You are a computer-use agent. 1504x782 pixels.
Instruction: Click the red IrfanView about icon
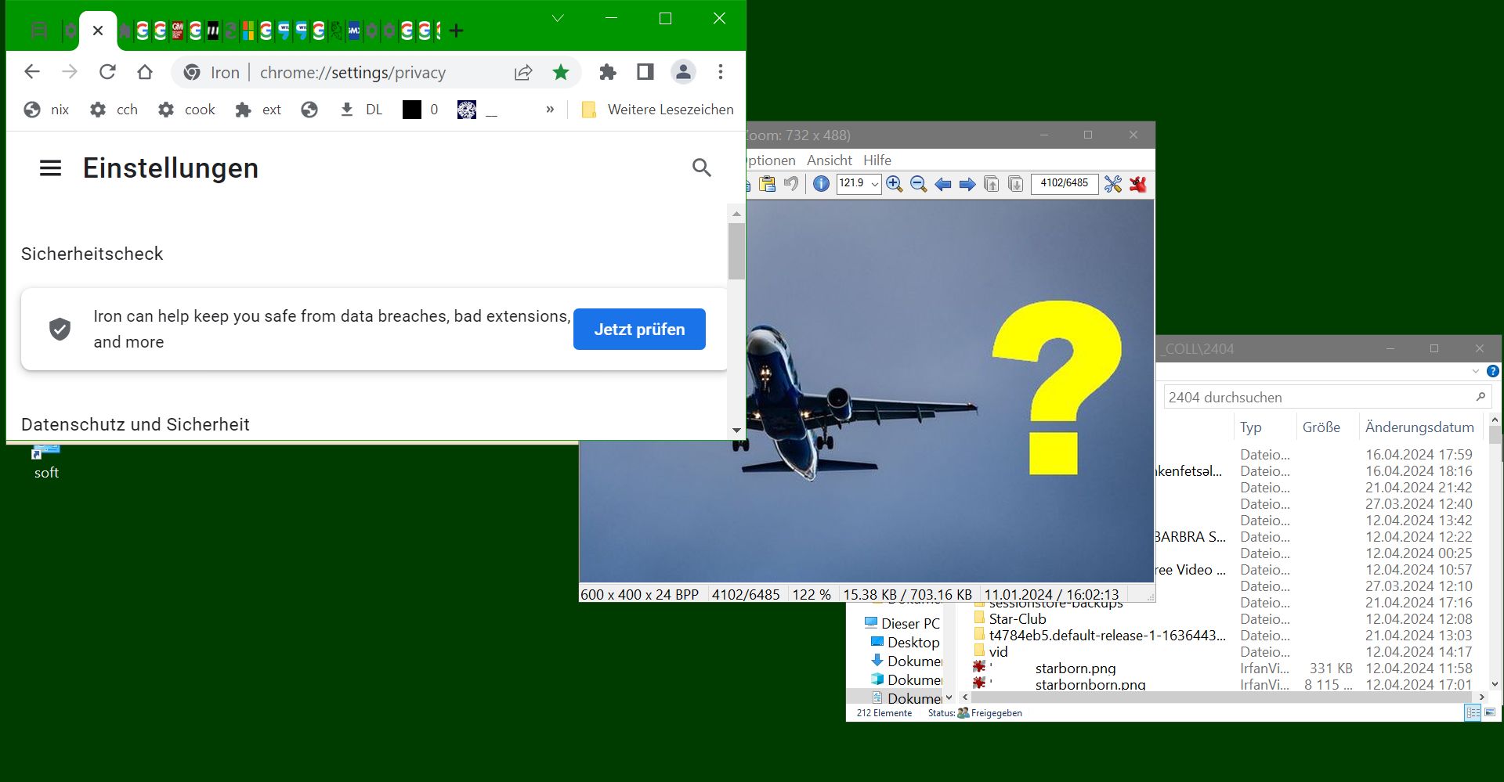point(1138,184)
